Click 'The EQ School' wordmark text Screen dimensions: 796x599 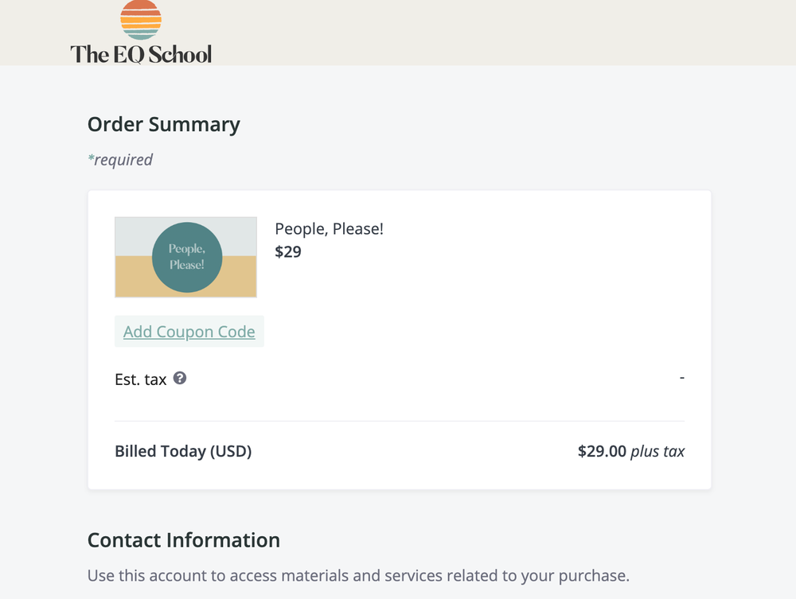tap(141, 54)
